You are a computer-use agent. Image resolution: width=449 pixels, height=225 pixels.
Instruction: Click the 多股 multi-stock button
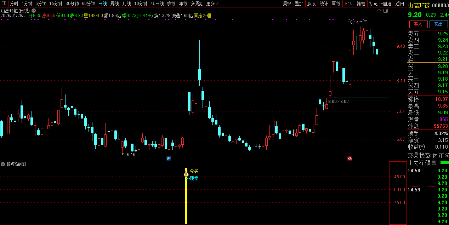(311, 4)
